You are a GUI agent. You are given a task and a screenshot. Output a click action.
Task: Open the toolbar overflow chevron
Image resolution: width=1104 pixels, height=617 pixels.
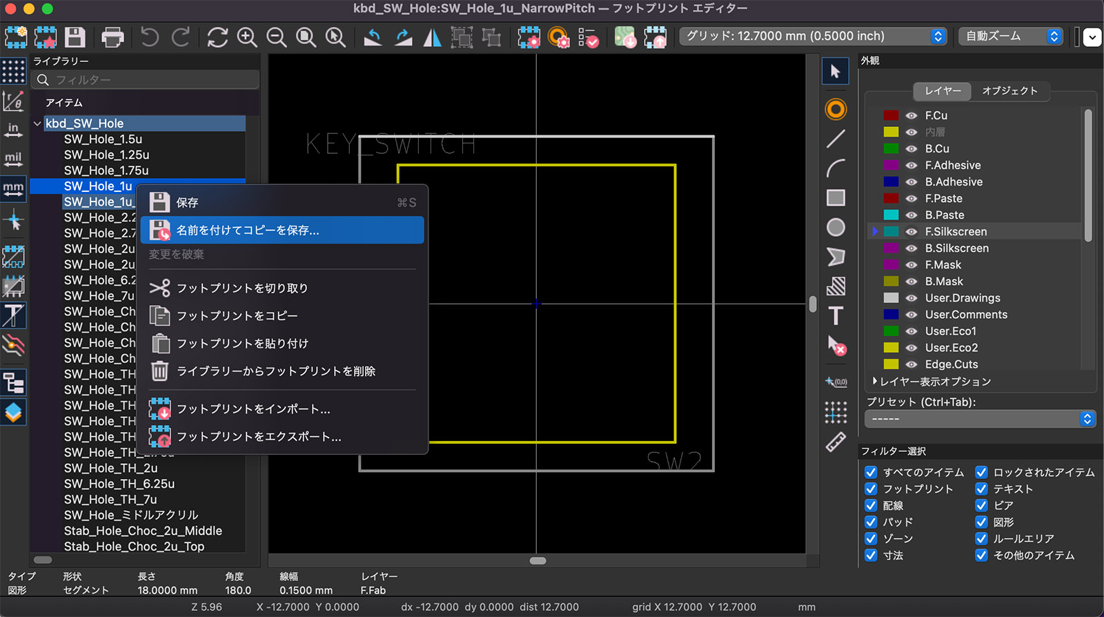pyautogui.click(x=1092, y=37)
